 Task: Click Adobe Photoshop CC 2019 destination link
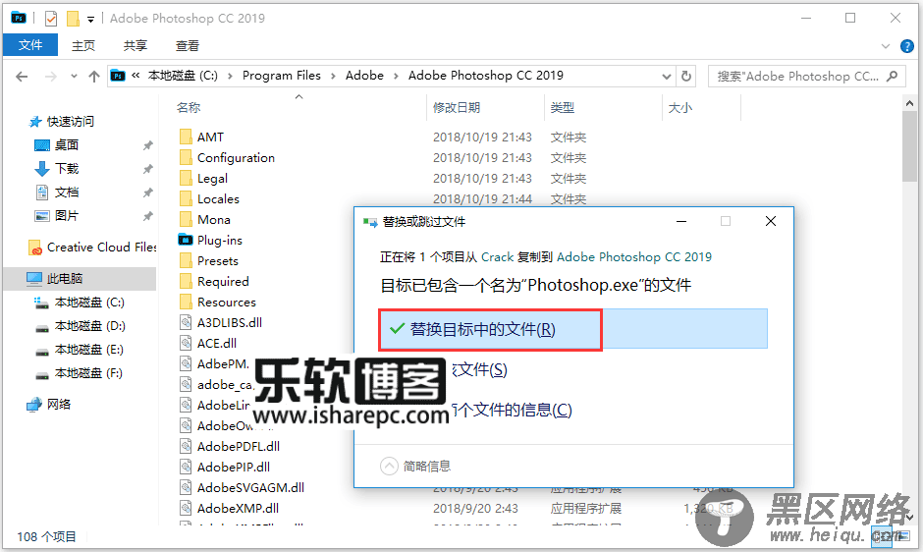coord(634,257)
